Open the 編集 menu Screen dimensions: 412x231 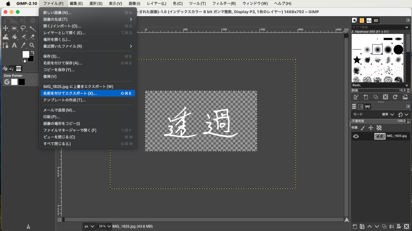click(x=76, y=3)
